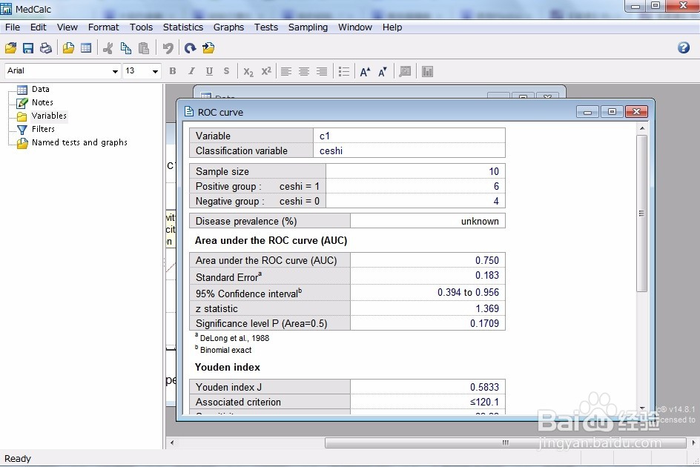Click the horizontal scrollbar thumb at bottom
This screenshot has width=700, height=467.
506,443
